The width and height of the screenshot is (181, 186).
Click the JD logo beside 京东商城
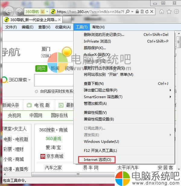42,156
